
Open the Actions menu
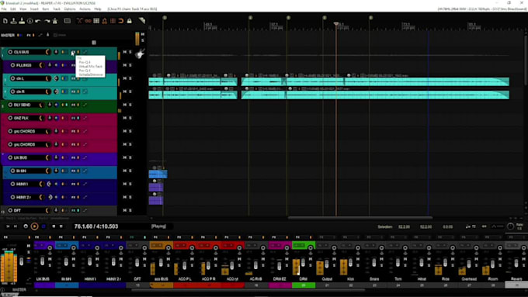point(85,9)
